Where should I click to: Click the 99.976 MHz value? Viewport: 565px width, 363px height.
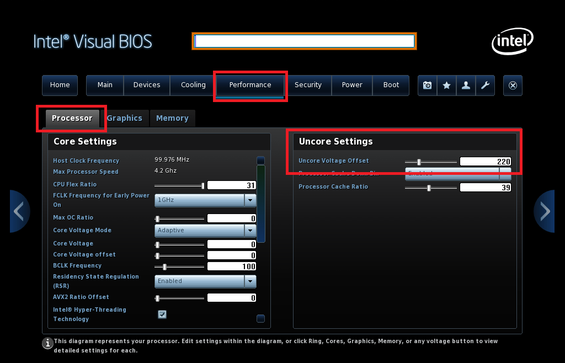[172, 159]
